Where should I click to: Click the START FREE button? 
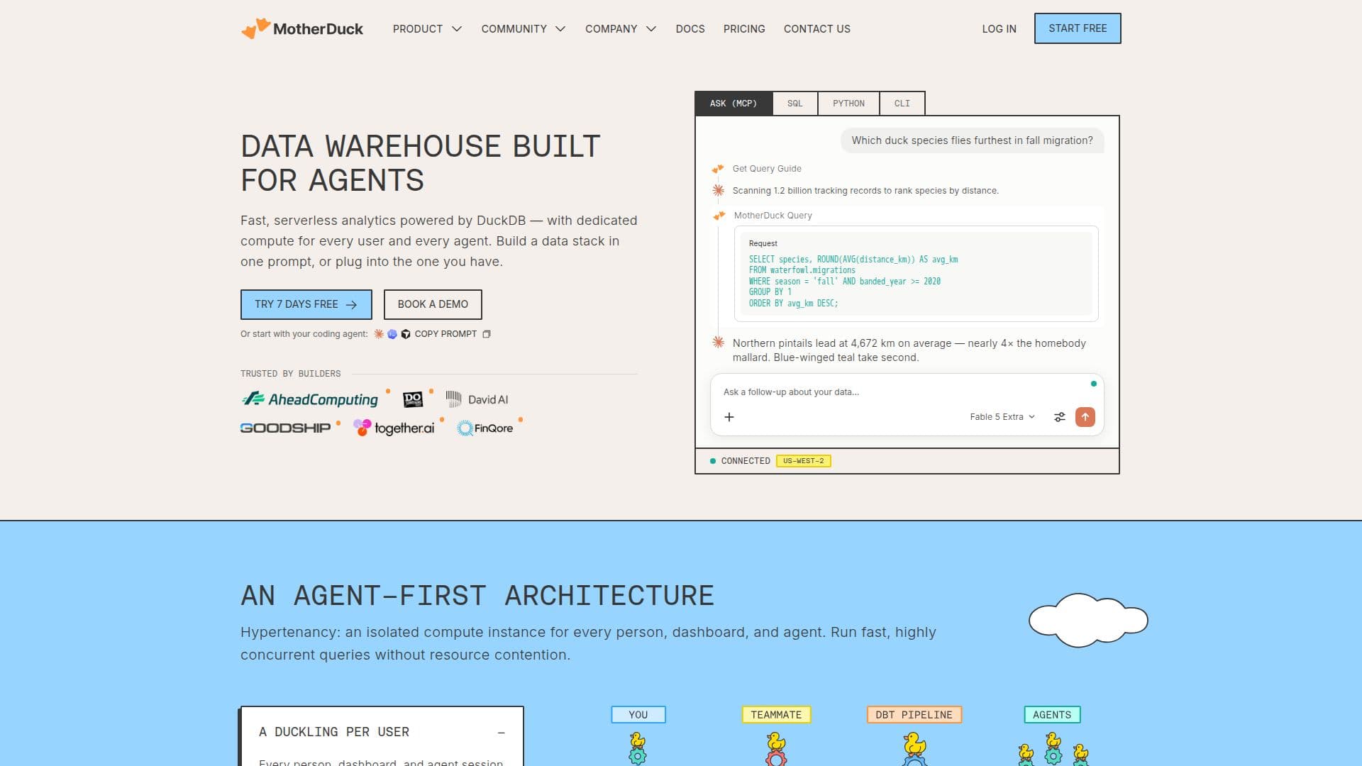1078,28
